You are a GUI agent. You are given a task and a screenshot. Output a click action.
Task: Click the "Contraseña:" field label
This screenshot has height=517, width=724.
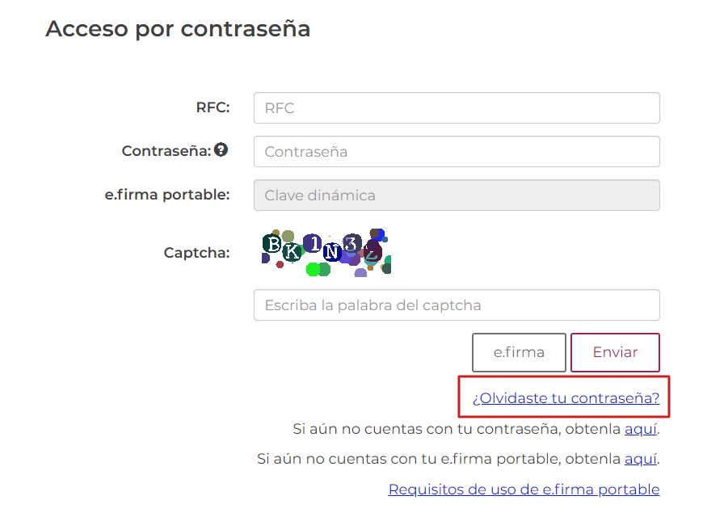[x=166, y=151]
